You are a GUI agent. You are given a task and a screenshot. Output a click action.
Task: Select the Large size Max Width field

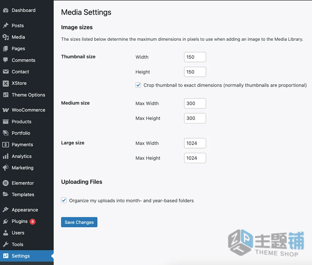click(x=195, y=143)
